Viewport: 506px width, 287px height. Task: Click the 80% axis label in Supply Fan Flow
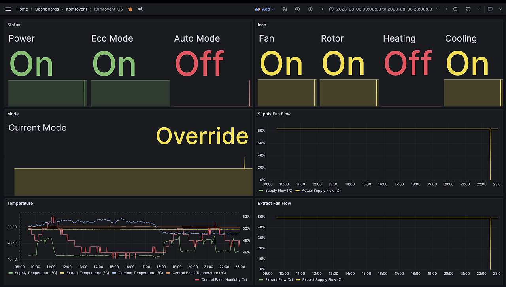(261, 130)
